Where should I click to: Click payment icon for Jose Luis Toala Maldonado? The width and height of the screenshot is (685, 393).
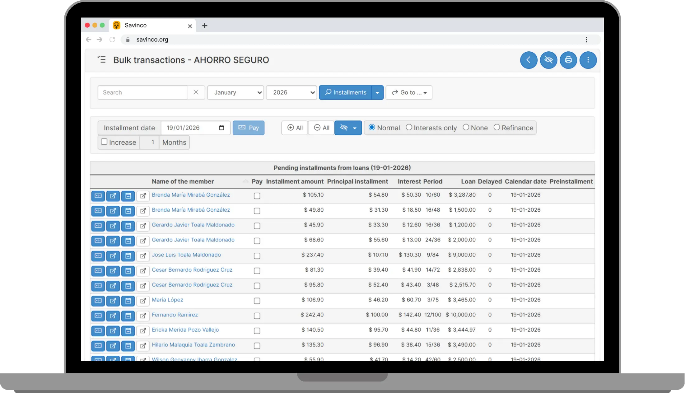tap(98, 256)
